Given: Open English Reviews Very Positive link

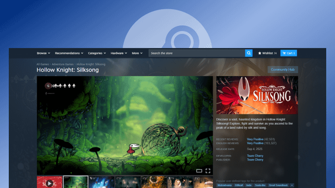Looking at the screenshot, I should tap(255, 143).
